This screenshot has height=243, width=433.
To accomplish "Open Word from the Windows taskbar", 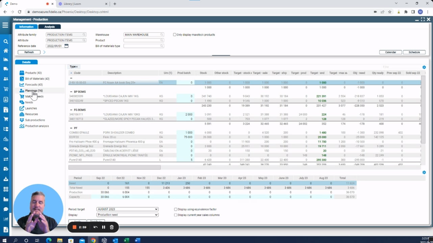I will coord(137,240).
